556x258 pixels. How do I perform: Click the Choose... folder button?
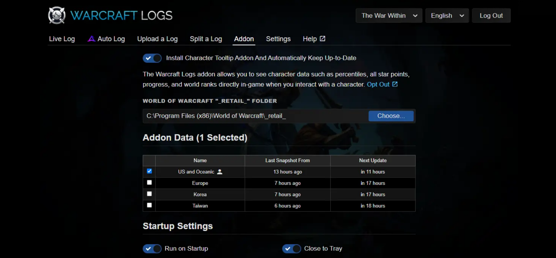click(391, 116)
